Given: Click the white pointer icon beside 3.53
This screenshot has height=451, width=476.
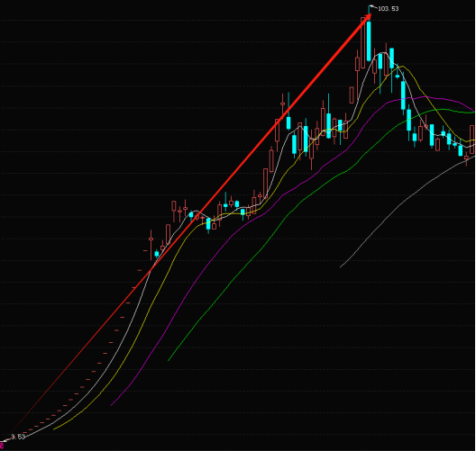Looking at the screenshot, I should pyautogui.click(x=6, y=439).
